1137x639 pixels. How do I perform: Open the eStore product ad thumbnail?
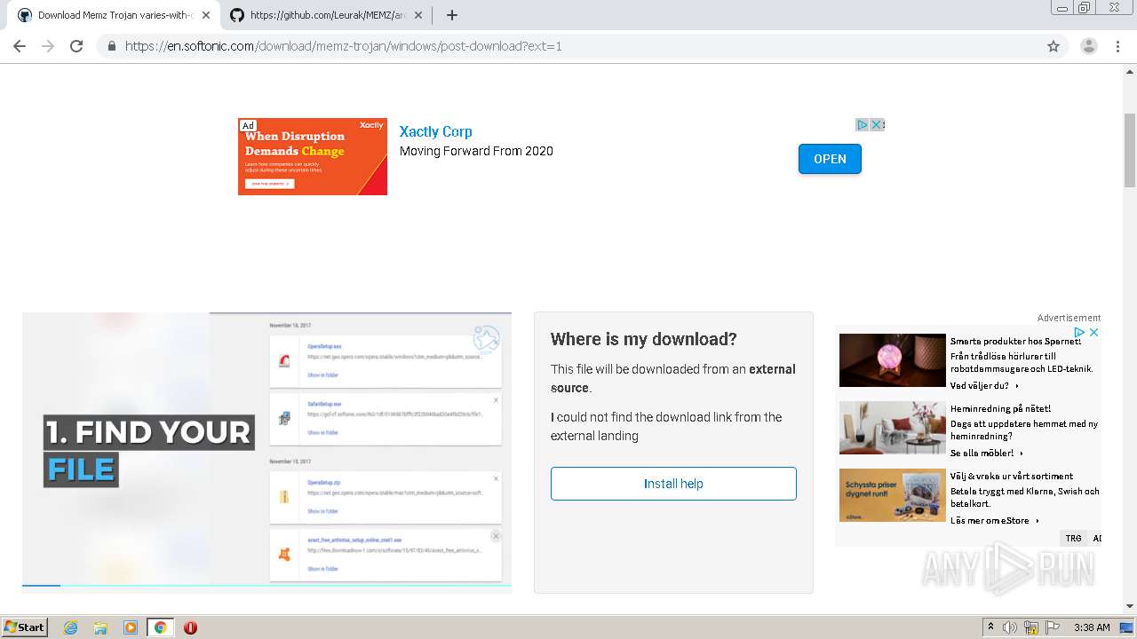coord(893,495)
